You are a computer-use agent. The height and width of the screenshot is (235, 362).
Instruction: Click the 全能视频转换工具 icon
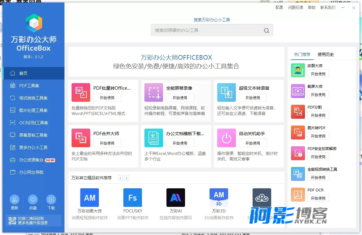coord(298,174)
